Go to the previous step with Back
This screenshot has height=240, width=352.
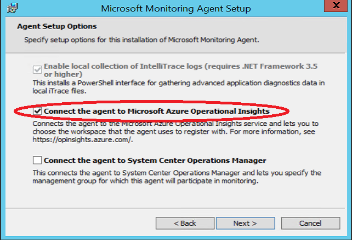click(x=185, y=223)
